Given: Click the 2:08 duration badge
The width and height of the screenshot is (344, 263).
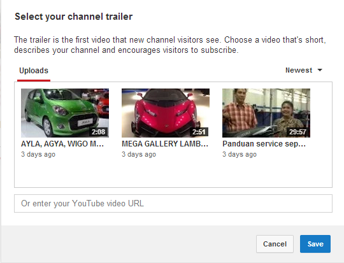Looking at the screenshot, I should pyautogui.click(x=98, y=132).
